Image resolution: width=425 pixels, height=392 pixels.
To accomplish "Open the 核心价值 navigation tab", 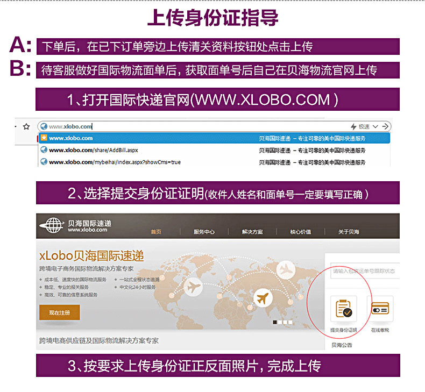I will tap(301, 232).
